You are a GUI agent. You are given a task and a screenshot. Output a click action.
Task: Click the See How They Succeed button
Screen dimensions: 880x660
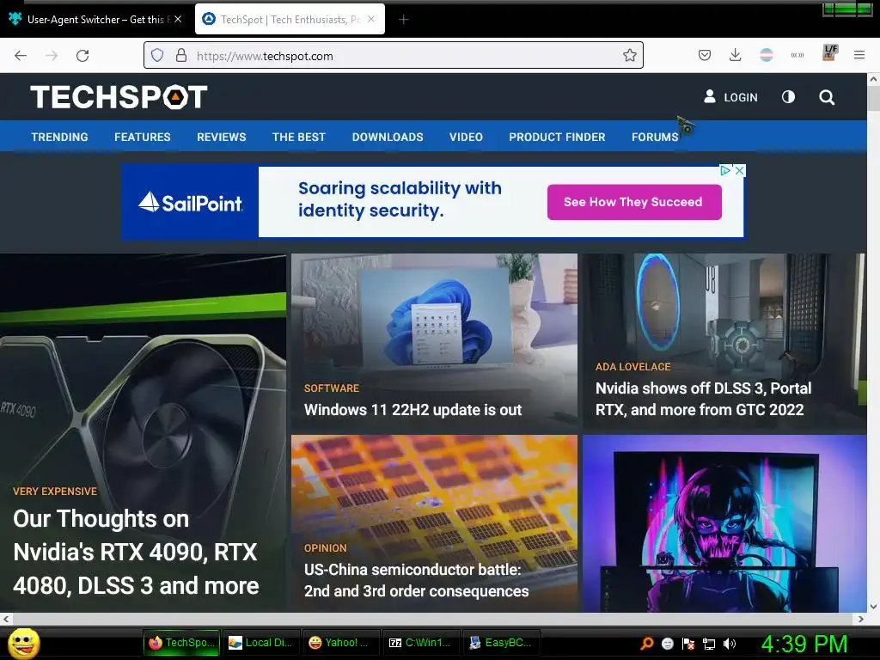pos(634,202)
